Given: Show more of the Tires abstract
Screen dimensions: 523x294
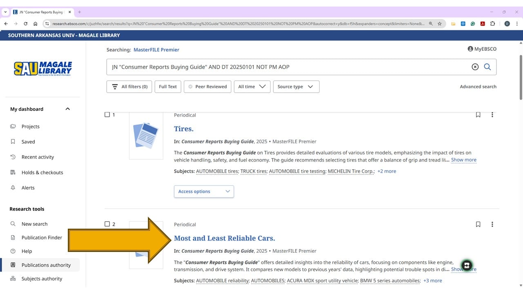Looking at the screenshot, I should 464,160.
